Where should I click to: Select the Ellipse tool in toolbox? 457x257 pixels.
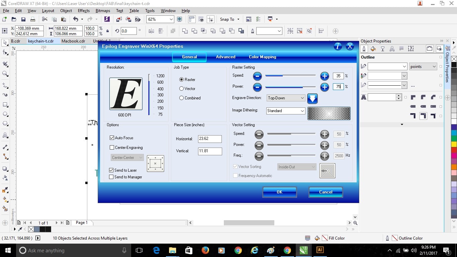pyautogui.click(x=5, y=114)
